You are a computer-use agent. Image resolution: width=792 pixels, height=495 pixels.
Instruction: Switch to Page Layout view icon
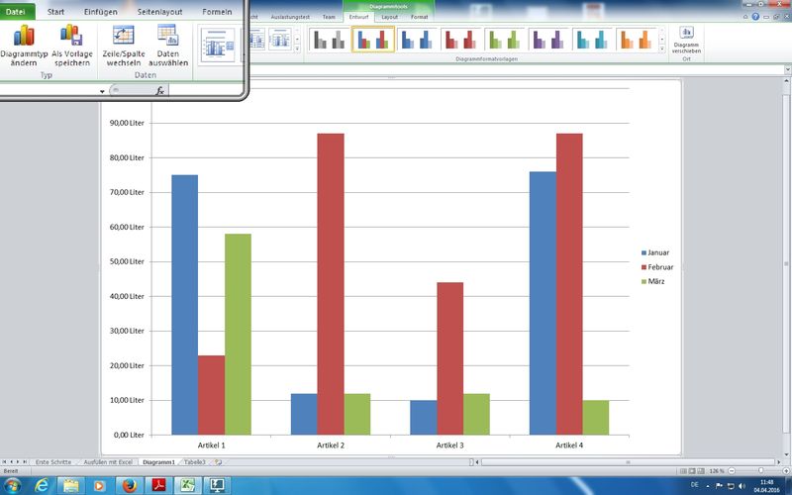(692, 471)
